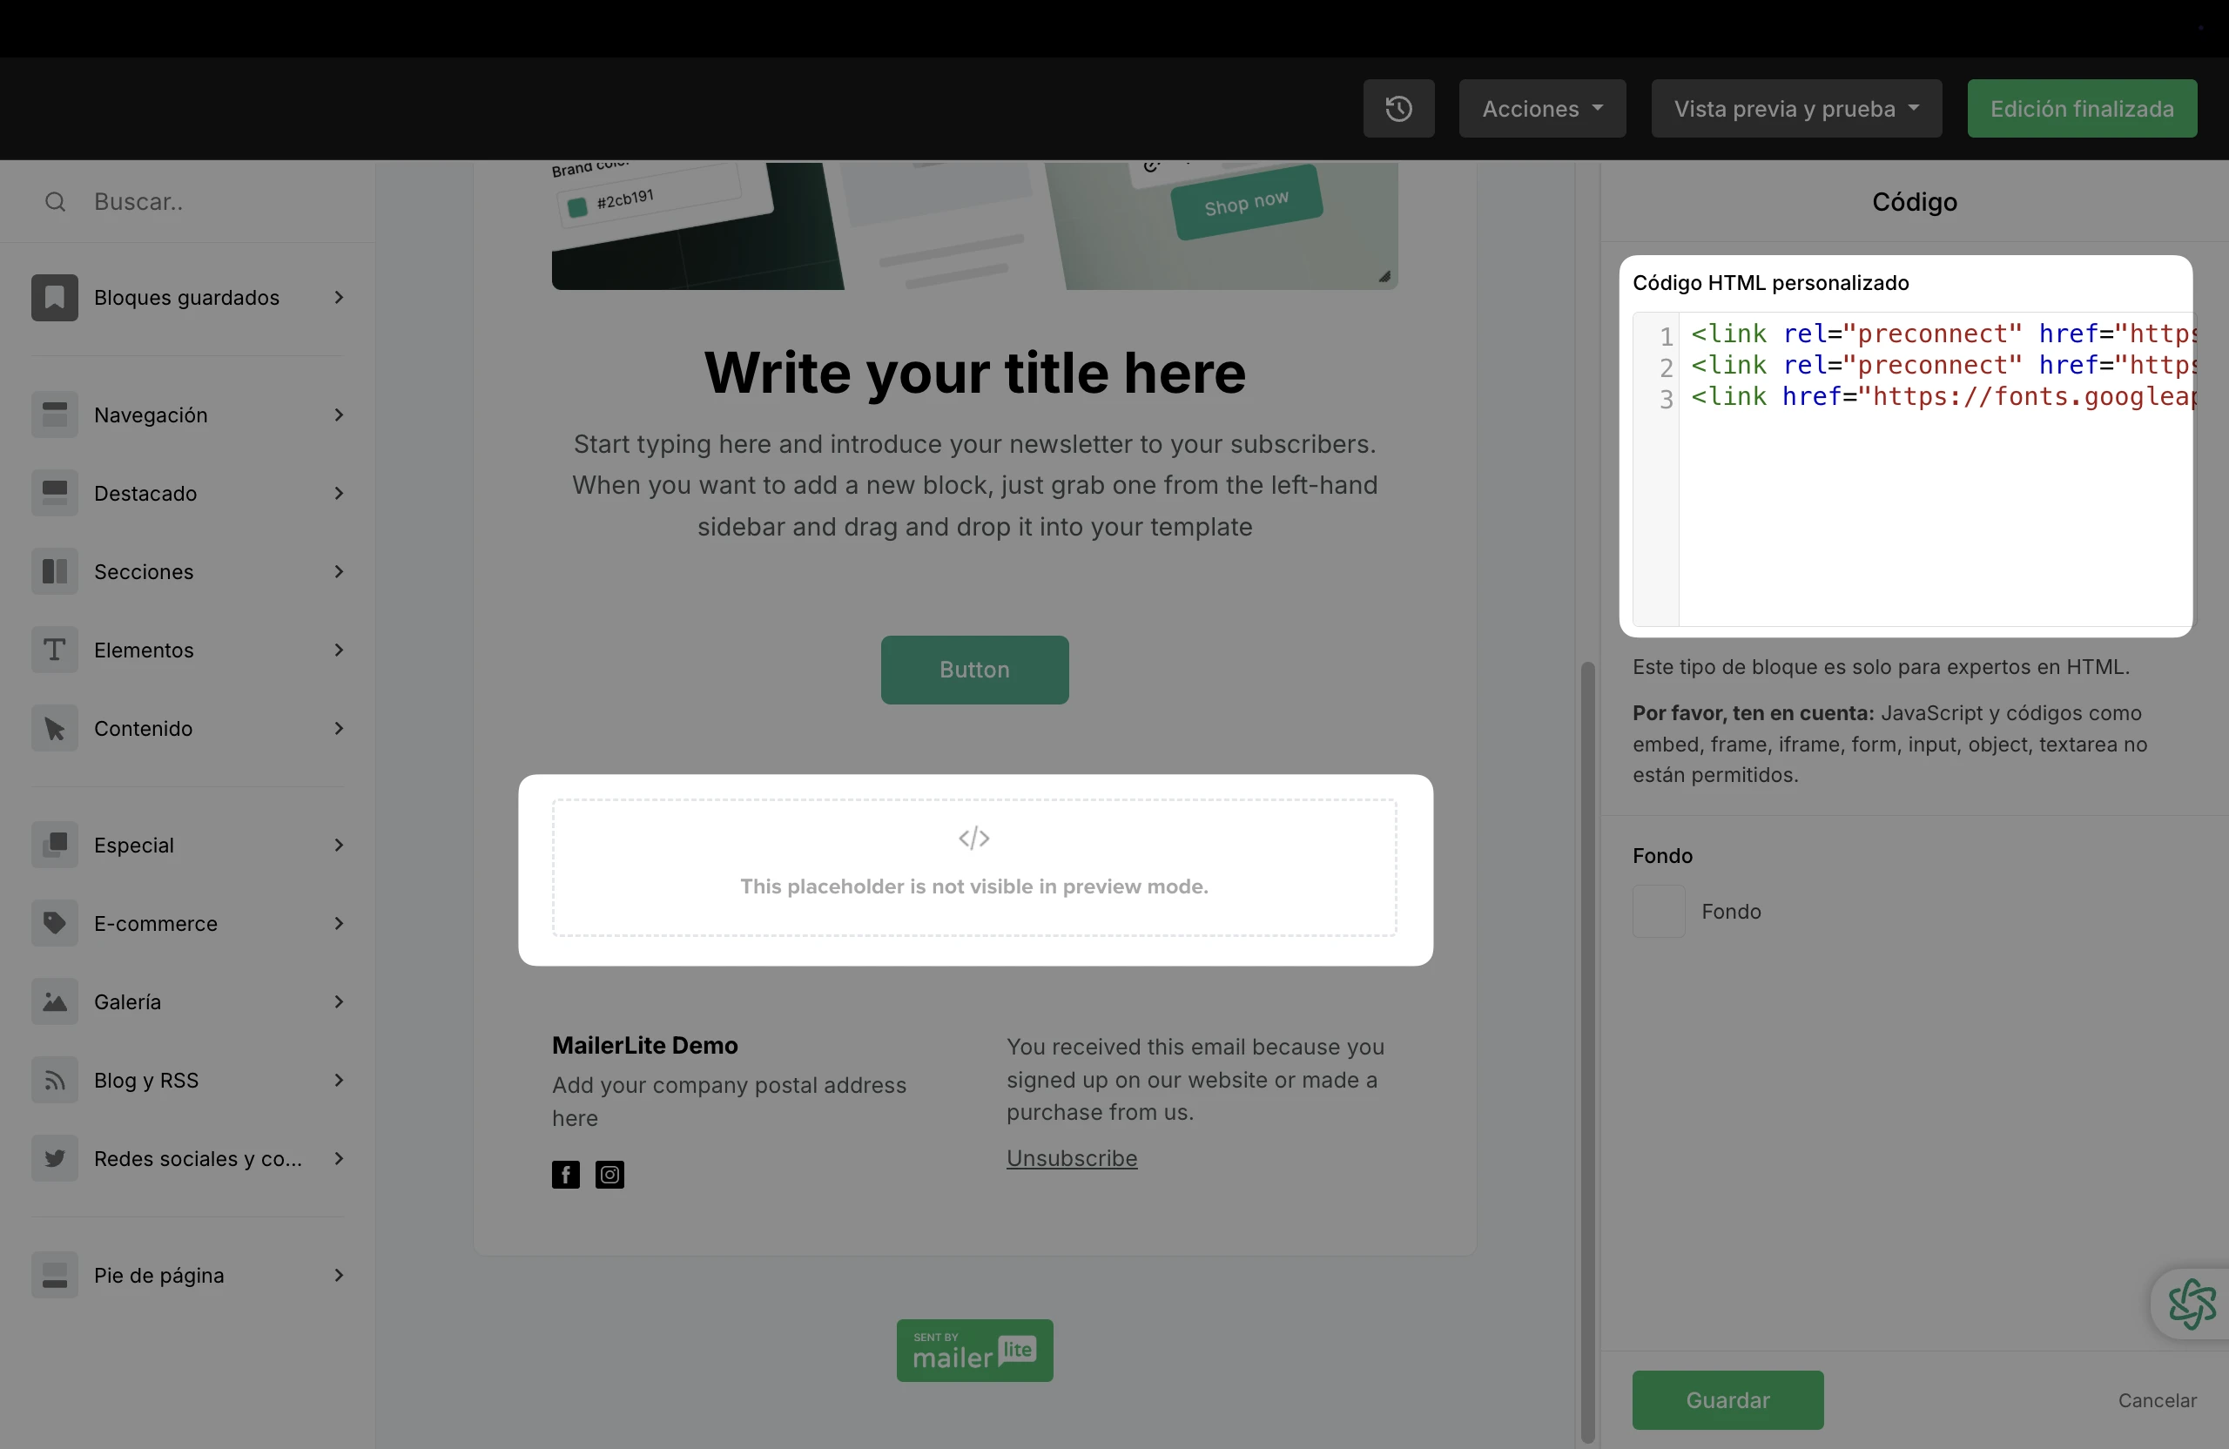Open the Especial menu item

point(187,845)
